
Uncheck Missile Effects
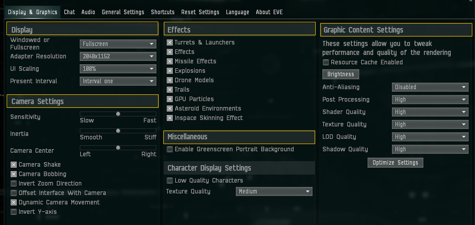[169, 61]
